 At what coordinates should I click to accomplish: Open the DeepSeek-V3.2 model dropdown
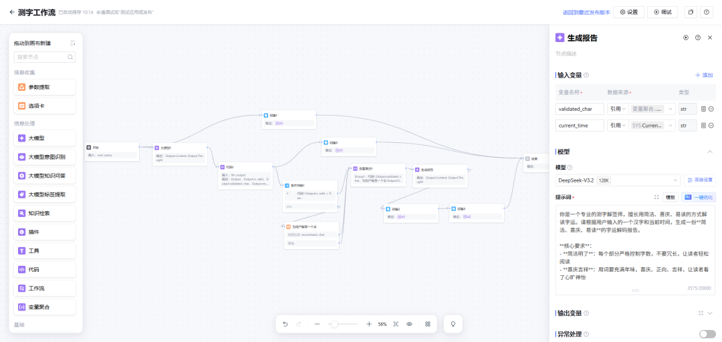pyautogui.click(x=618, y=180)
